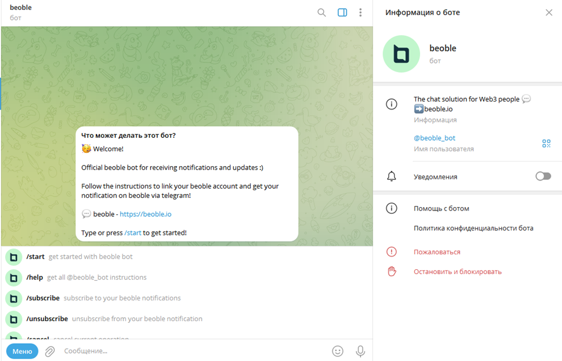
Task: Click the /start command link in message
Action: click(133, 233)
